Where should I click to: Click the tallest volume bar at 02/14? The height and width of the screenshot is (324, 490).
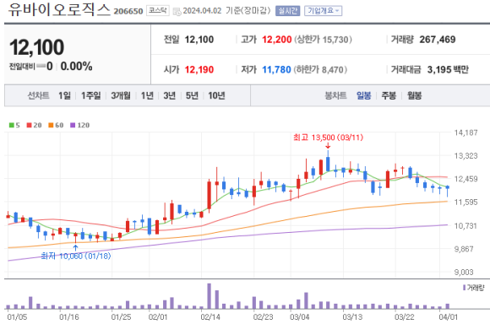(x=209, y=296)
